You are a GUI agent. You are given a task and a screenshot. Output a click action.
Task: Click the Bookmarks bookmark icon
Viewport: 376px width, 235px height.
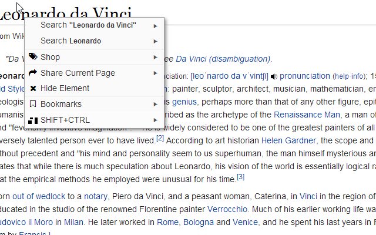click(33, 104)
